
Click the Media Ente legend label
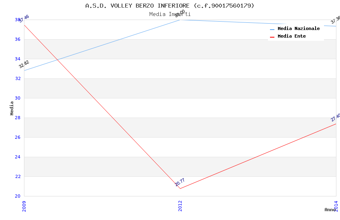pos(292,36)
